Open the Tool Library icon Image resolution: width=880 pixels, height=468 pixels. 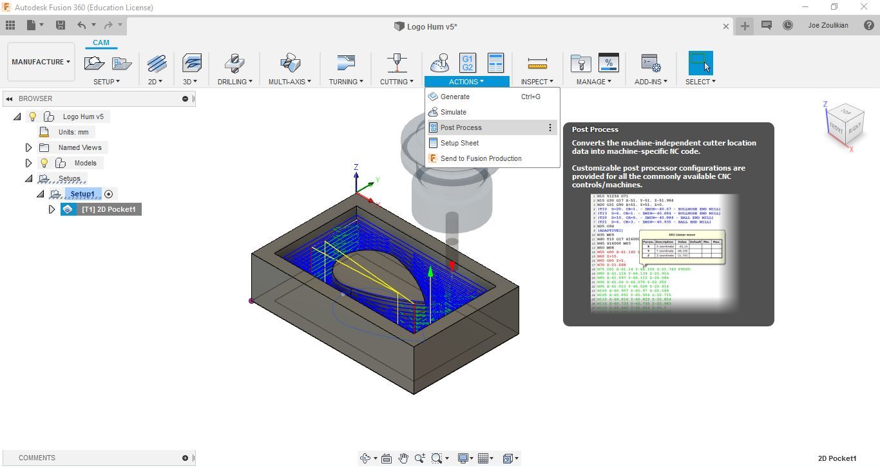click(x=580, y=63)
